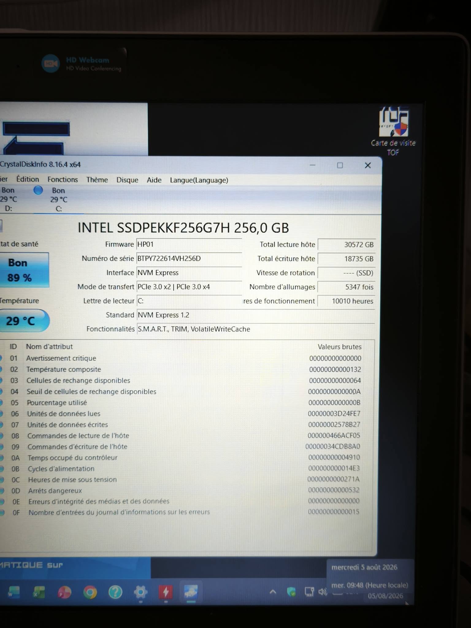Click the CrystalDiskInfo taskbar icon
The image size is (471, 628).
tap(191, 592)
